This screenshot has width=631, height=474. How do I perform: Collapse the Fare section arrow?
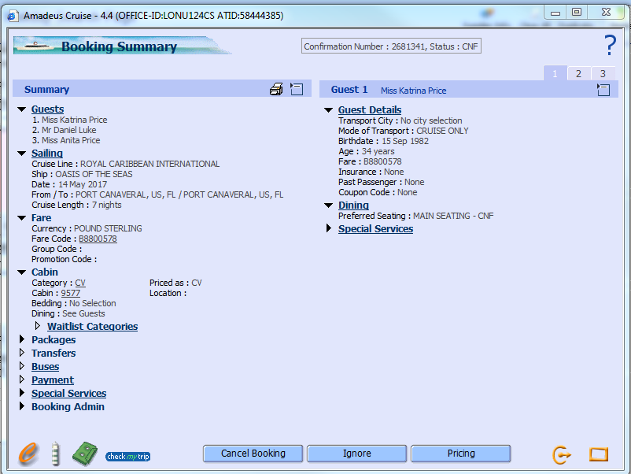22,218
